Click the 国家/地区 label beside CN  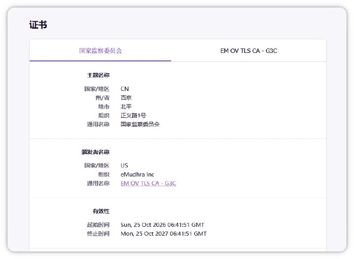coord(97,89)
